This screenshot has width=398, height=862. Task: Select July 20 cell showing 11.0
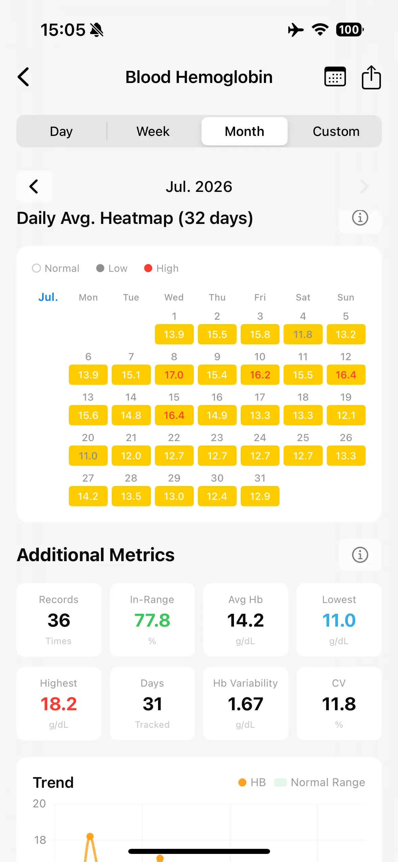tap(88, 456)
